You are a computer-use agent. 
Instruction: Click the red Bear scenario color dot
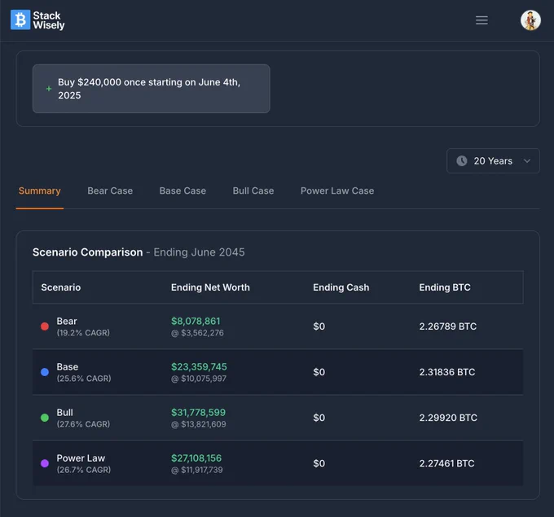45,326
